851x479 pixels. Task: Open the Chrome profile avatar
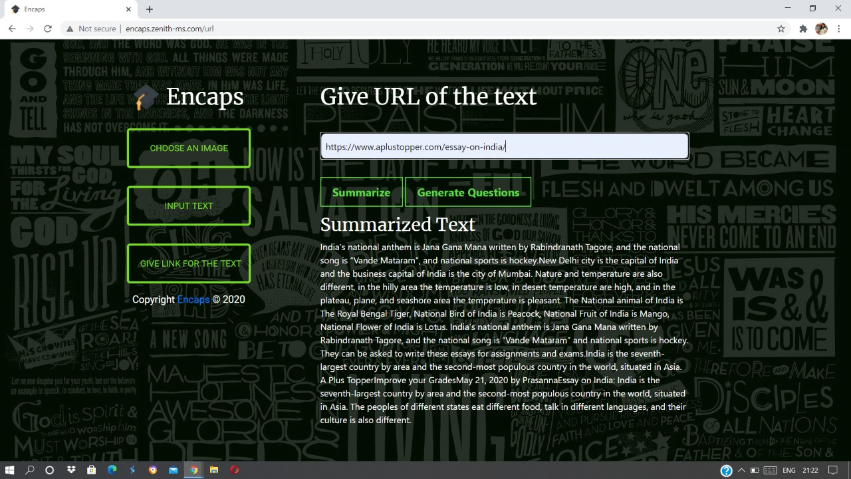pyautogui.click(x=821, y=29)
